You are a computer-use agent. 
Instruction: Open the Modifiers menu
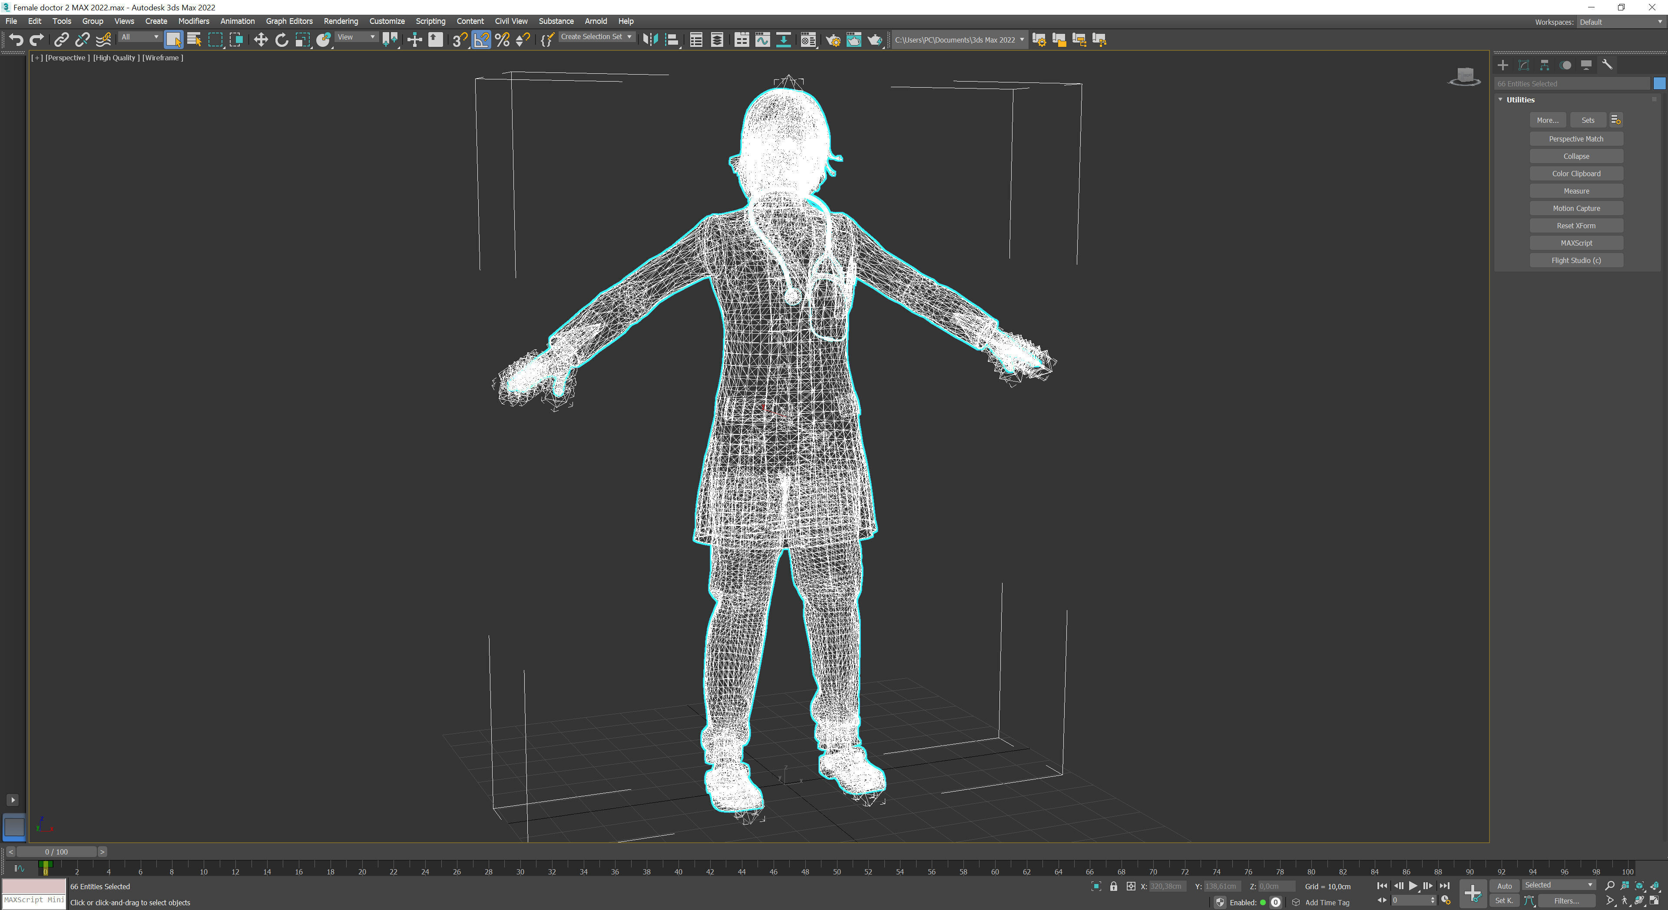point(194,21)
